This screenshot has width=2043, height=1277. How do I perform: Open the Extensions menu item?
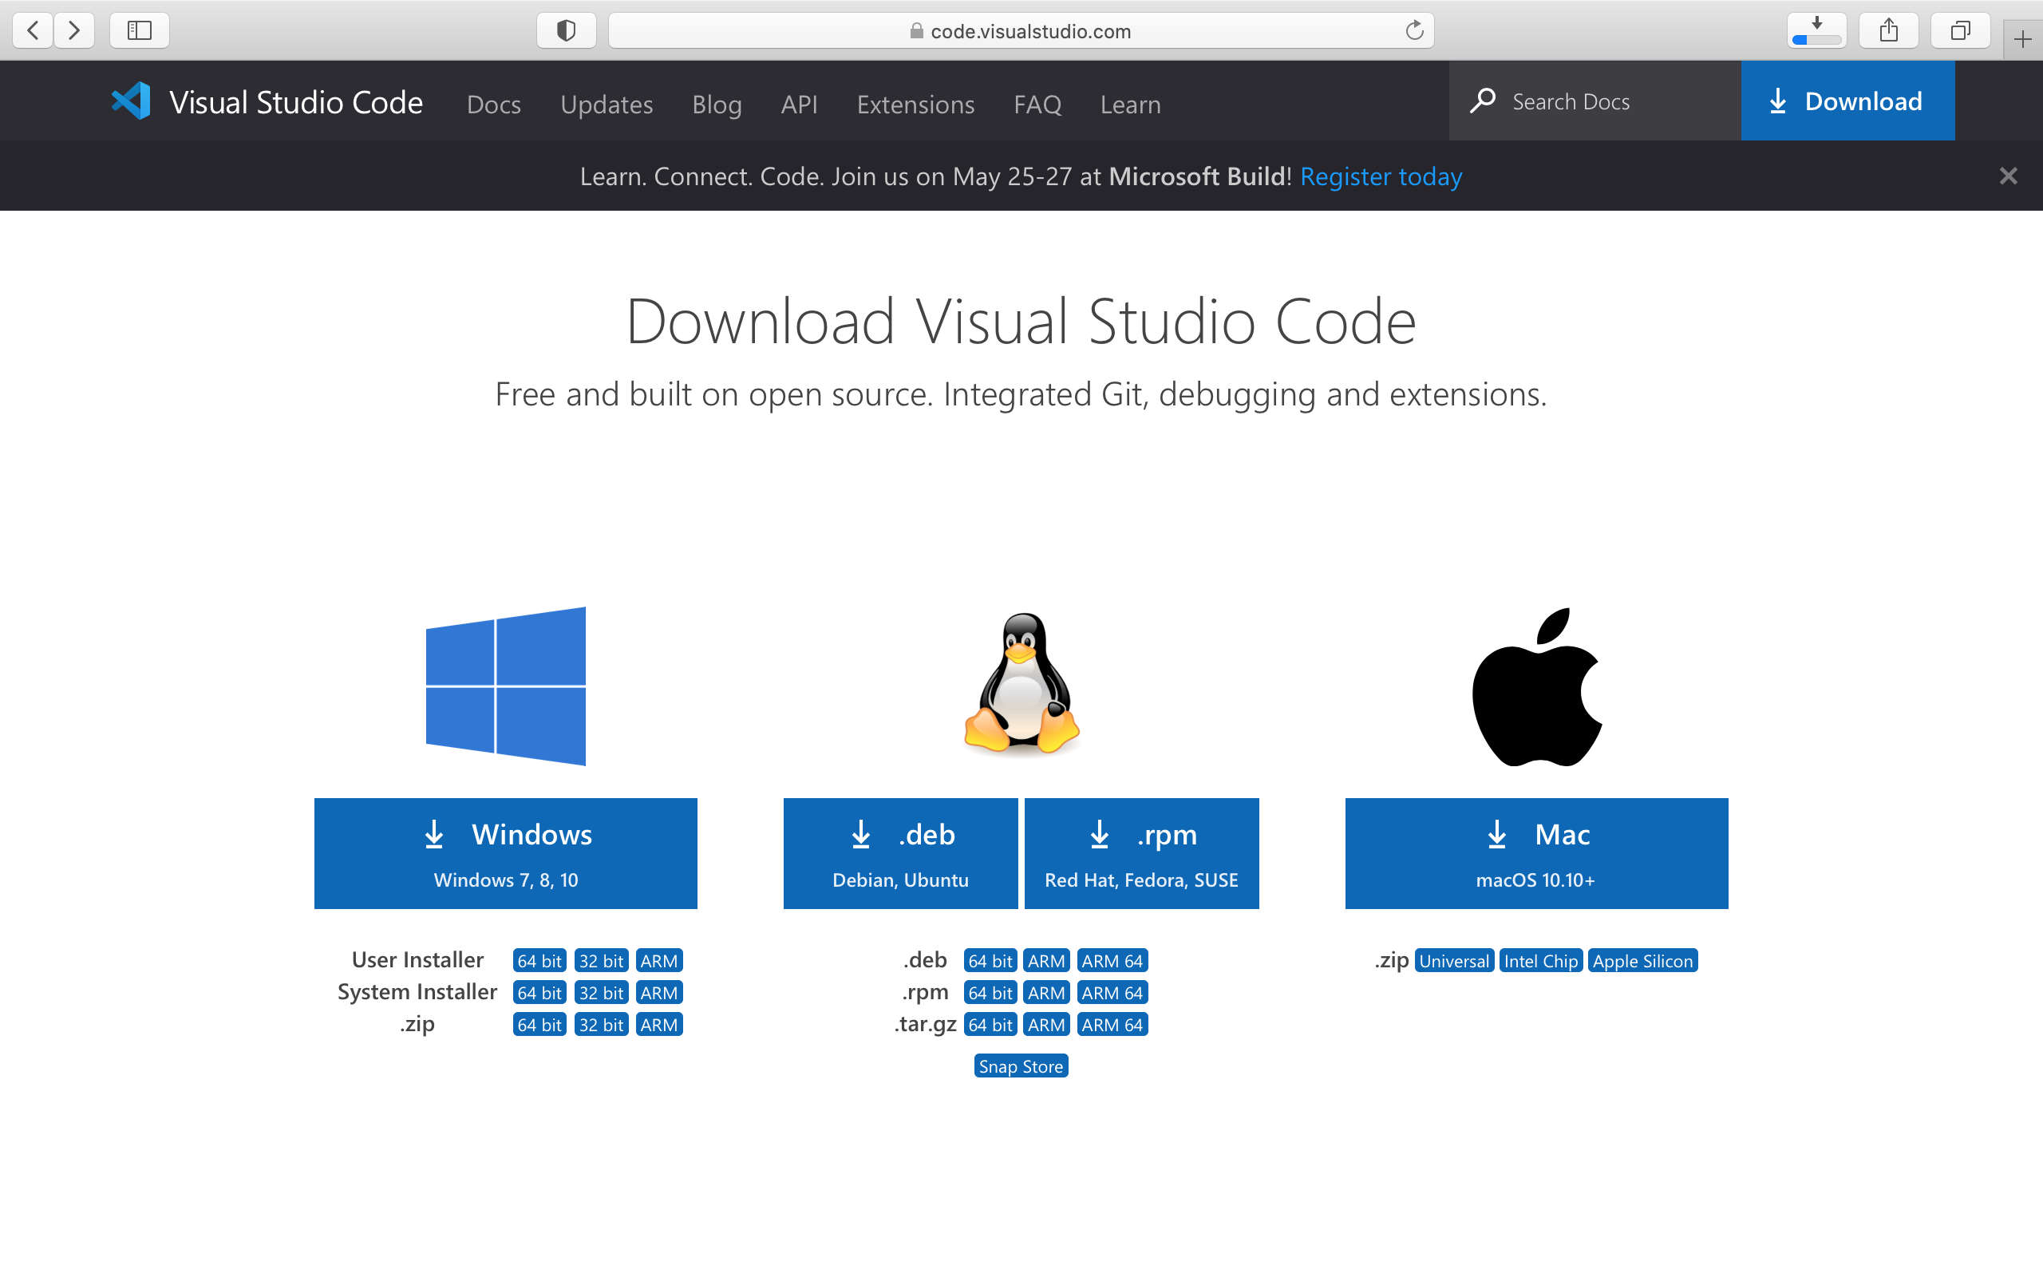[915, 105]
